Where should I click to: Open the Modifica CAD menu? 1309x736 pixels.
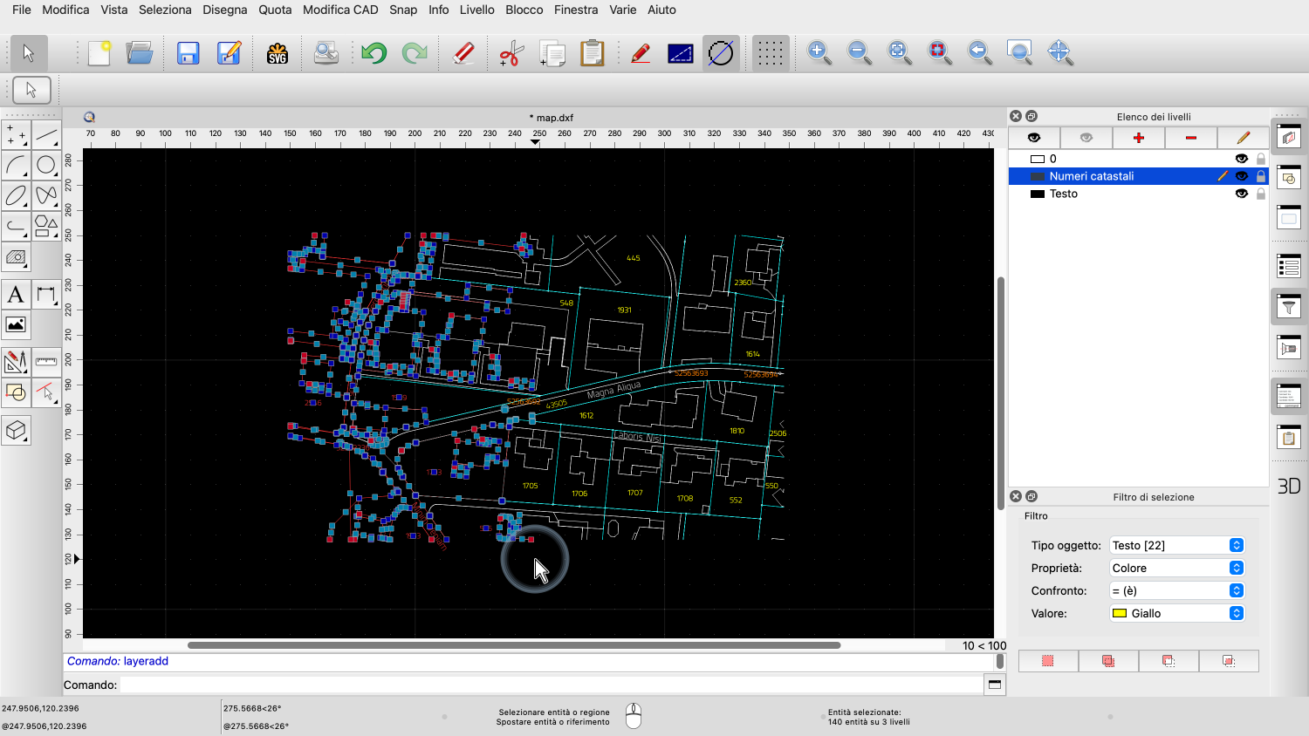[340, 10]
